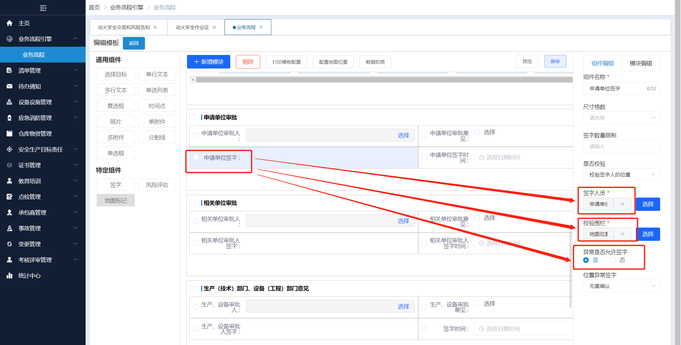This screenshot has height=345, width=681.
Task: Clear the 校验围栏 selected value
Action: 622,234
